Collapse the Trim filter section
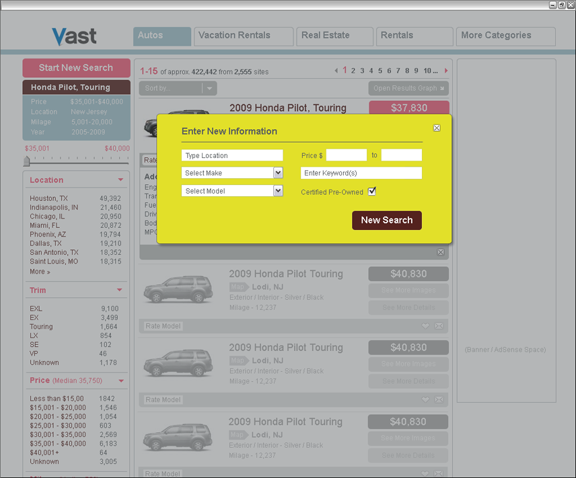The width and height of the screenshot is (576, 478). tap(119, 290)
